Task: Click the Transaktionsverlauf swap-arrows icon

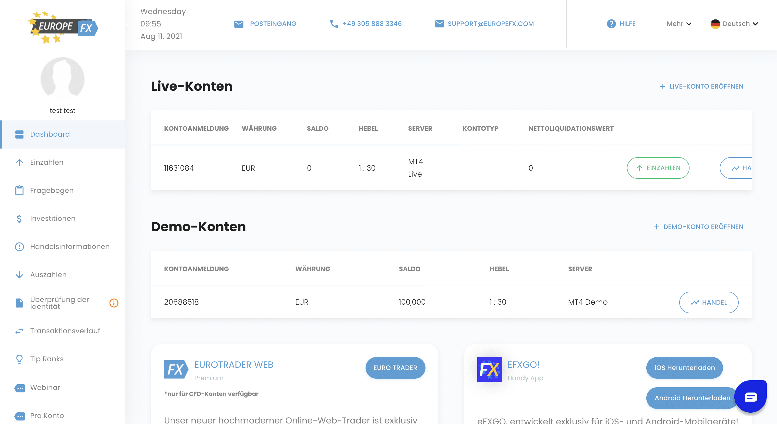Action: pos(19,331)
